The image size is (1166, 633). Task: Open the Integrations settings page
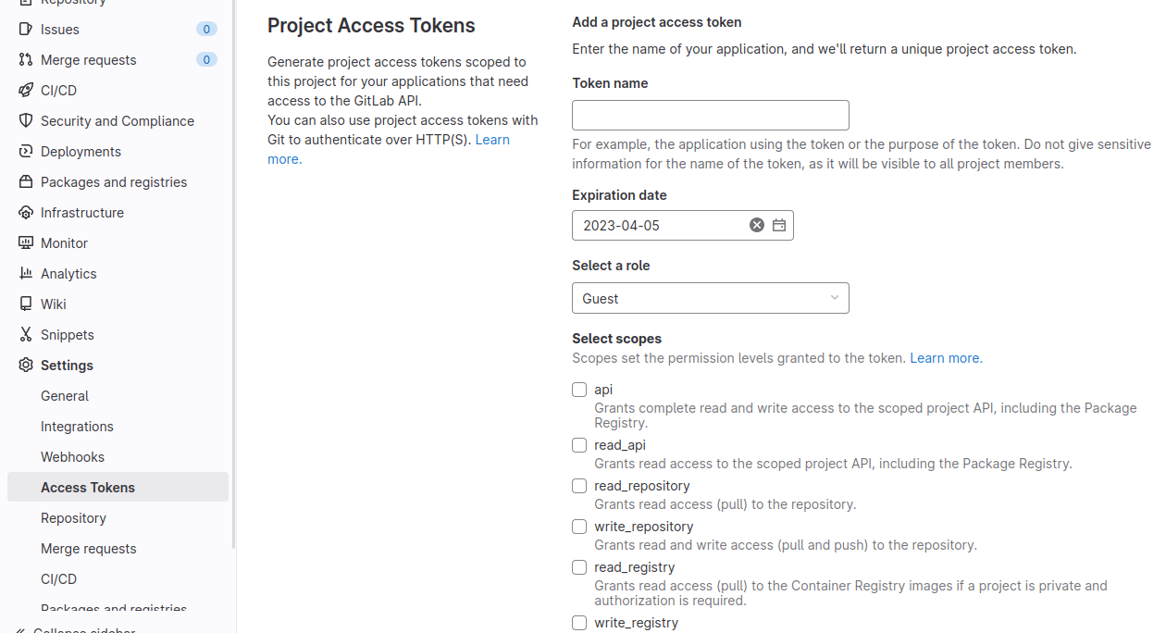pyautogui.click(x=77, y=427)
